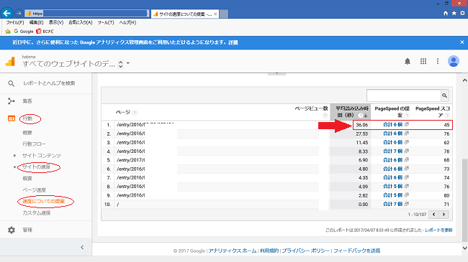
Task: Click レポートとヘルプを検索 search field
Action: [49, 83]
